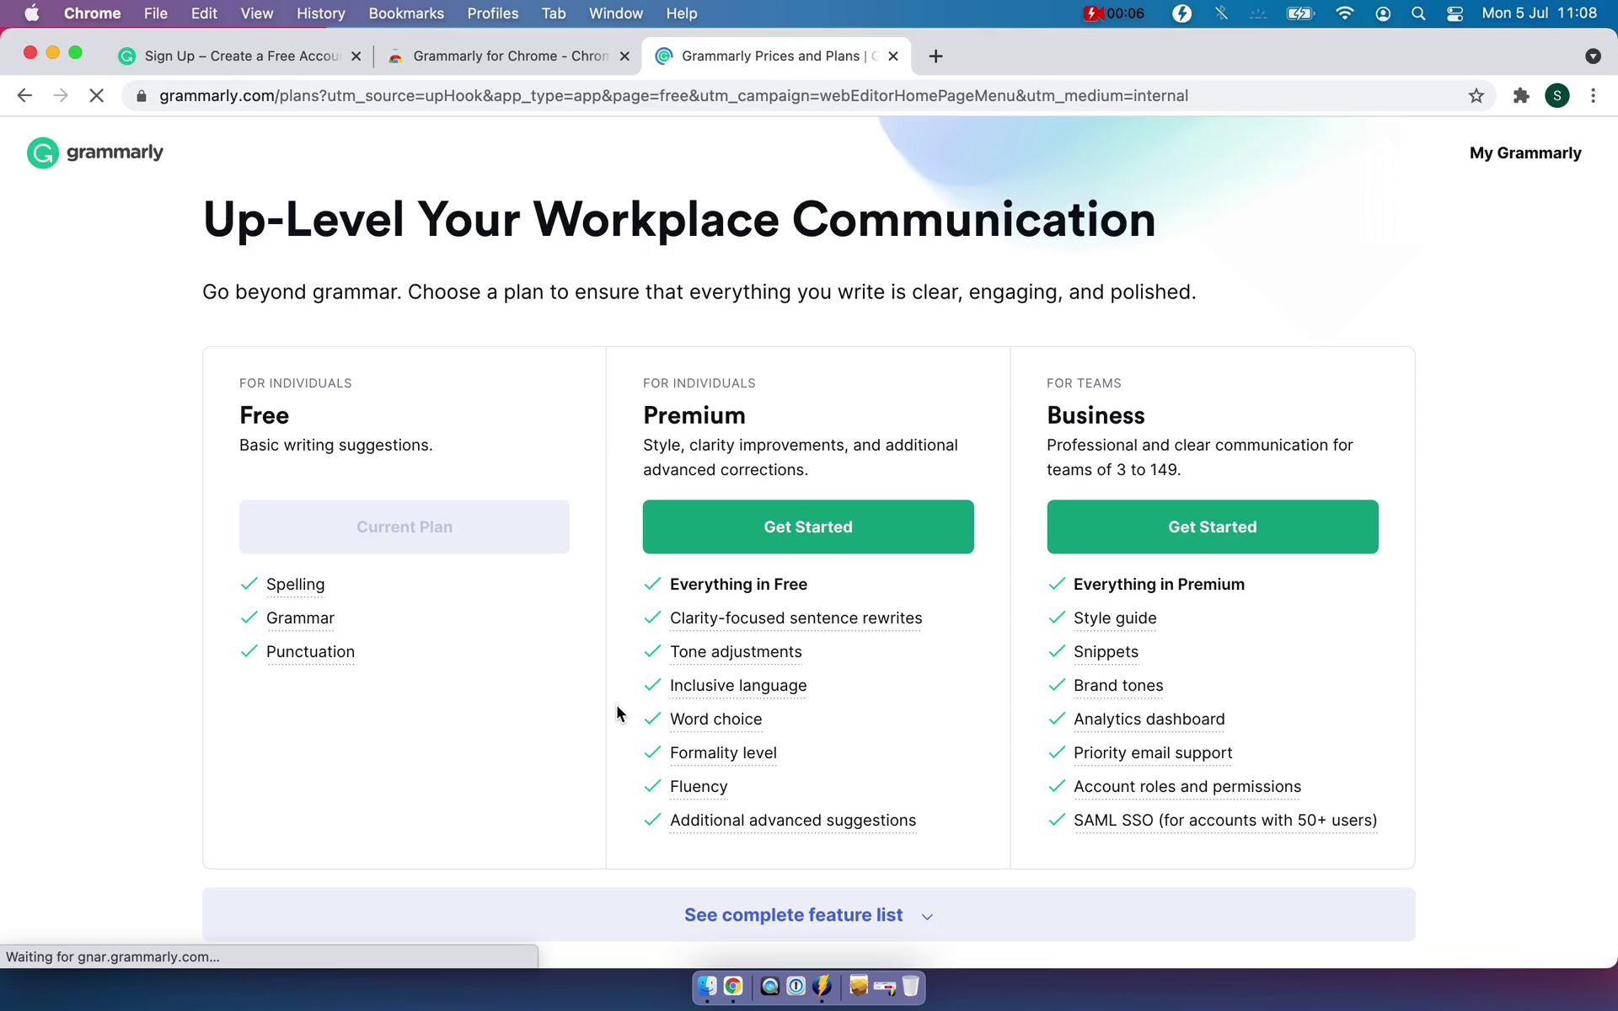The image size is (1618, 1011).
Task: Close the Sign Up tab
Action: (356, 56)
